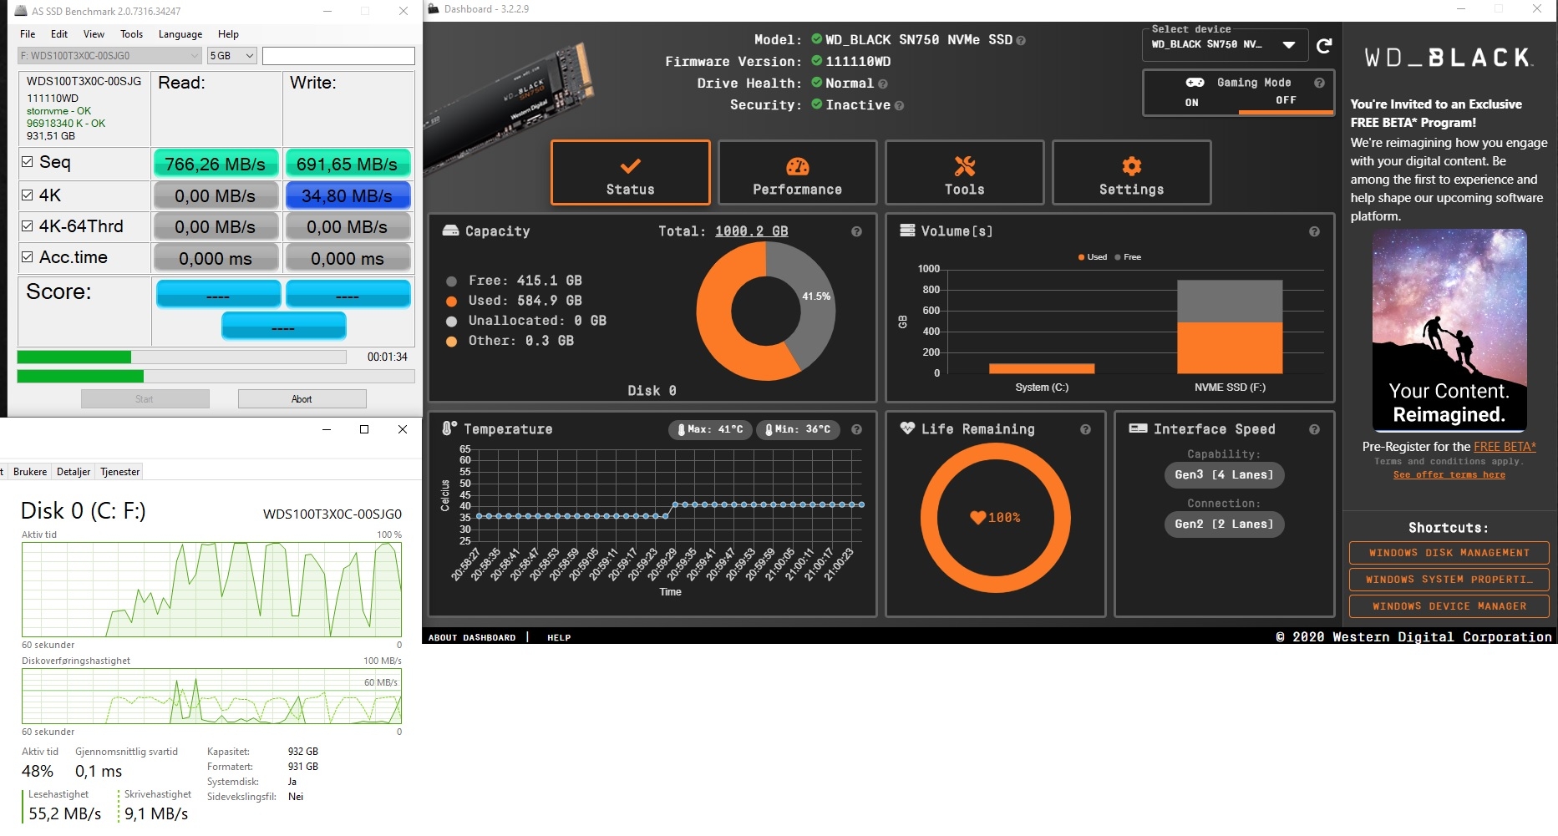The width and height of the screenshot is (1558, 836).
Task: Open the Status tab checkmark icon
Action: (x=631, y=165)
